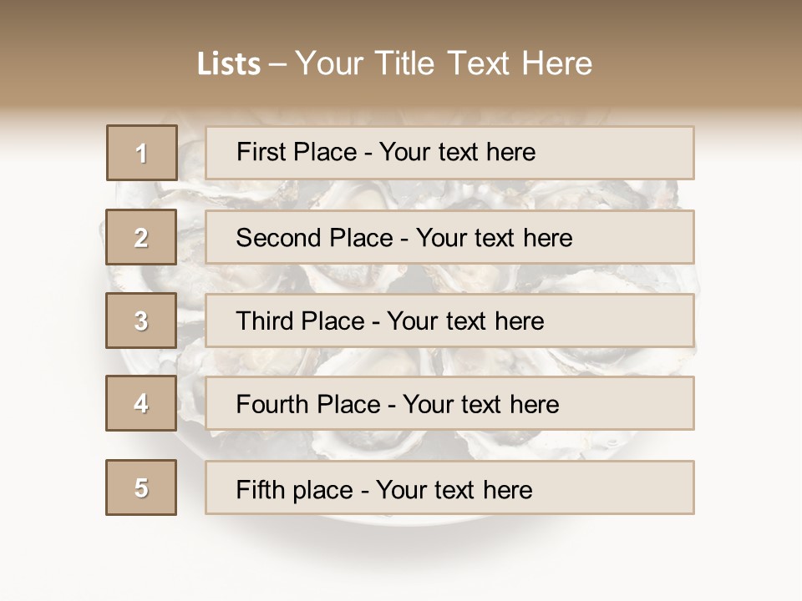Viewport: 802px width, 601px height.
Task: Click the words 'Fifth place' in last row
Action: (295, 490)
